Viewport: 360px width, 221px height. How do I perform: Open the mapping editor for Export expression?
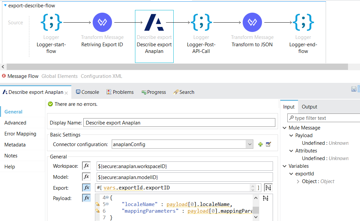click(x=268, y=188)
